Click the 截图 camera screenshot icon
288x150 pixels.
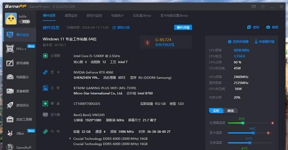point(268,27)
